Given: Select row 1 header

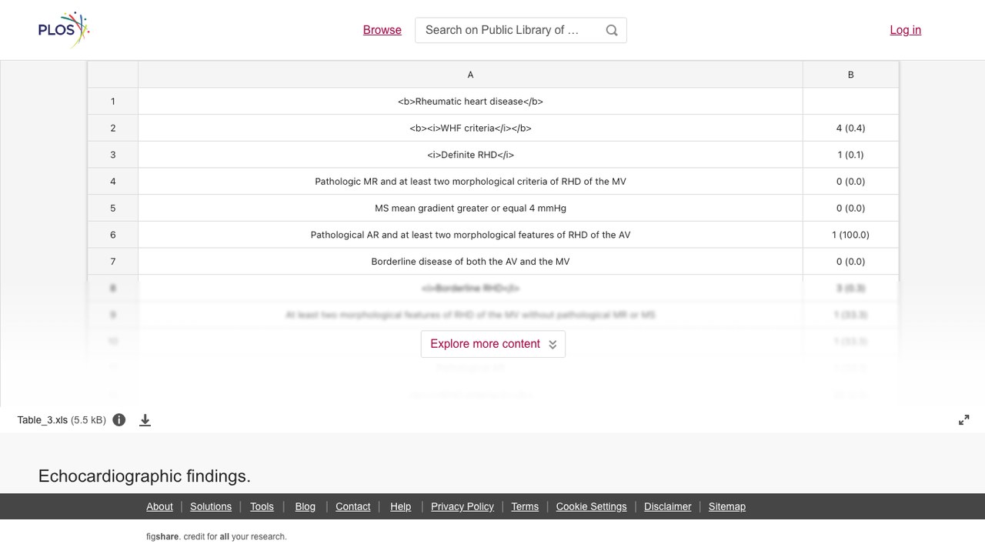Looking at the screenshot, I should [112, 102].
